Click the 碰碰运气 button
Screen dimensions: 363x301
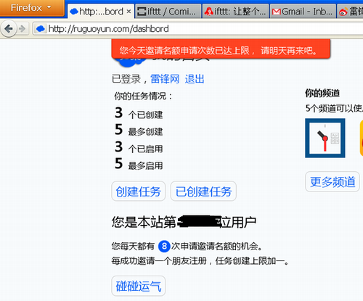139,286
